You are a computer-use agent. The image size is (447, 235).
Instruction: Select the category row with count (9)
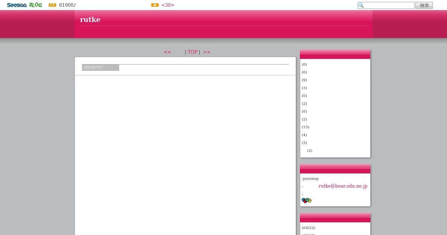(x=304, y=80)
